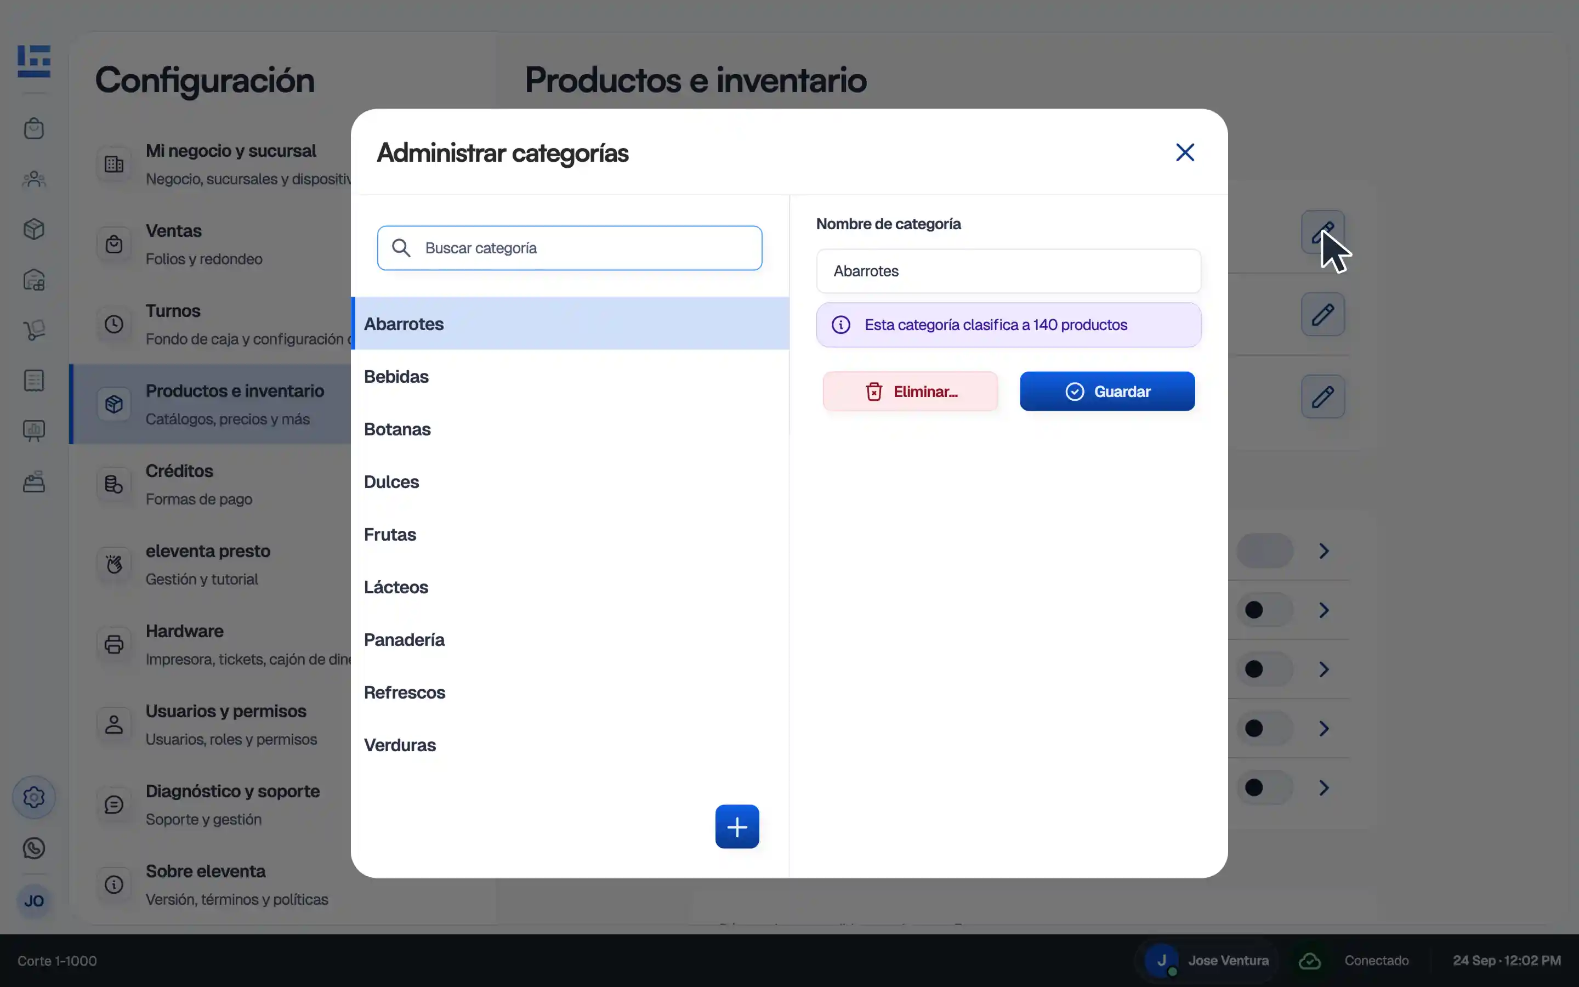Viewport: 1579px width, 987px height.
Task: Open the products box icon in sidebar
Action: (x=34, y=229)
